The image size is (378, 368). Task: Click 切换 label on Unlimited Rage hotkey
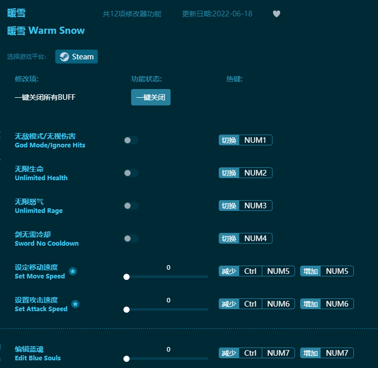click(229, 206)
